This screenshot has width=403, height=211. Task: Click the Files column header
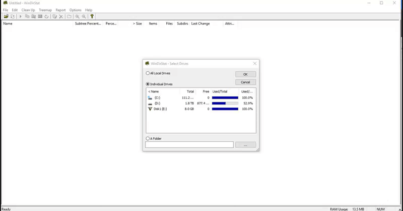click(x=169, y=24)
